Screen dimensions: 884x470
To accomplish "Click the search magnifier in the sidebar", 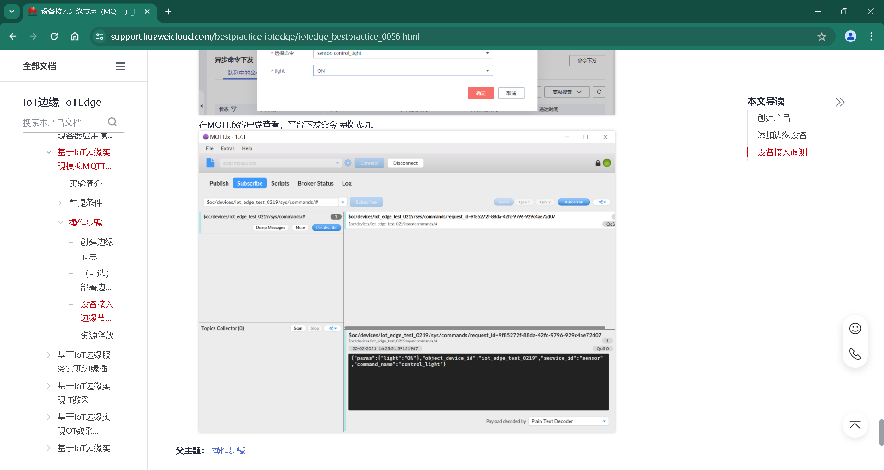I will (x=112, y=122).
